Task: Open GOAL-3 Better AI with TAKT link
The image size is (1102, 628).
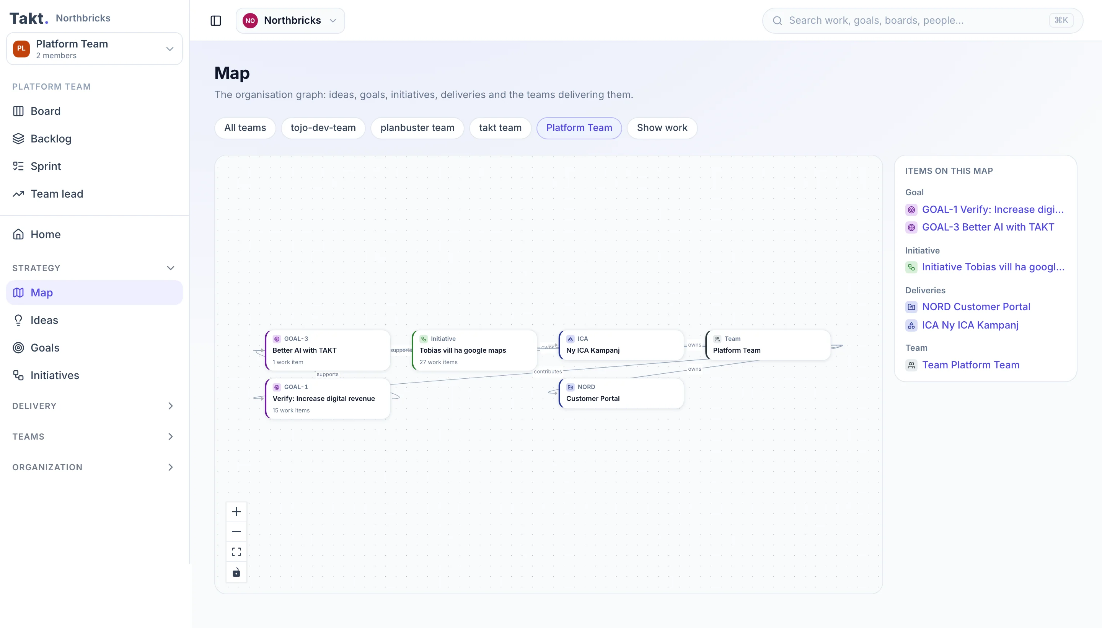Action: click(980, 227)
